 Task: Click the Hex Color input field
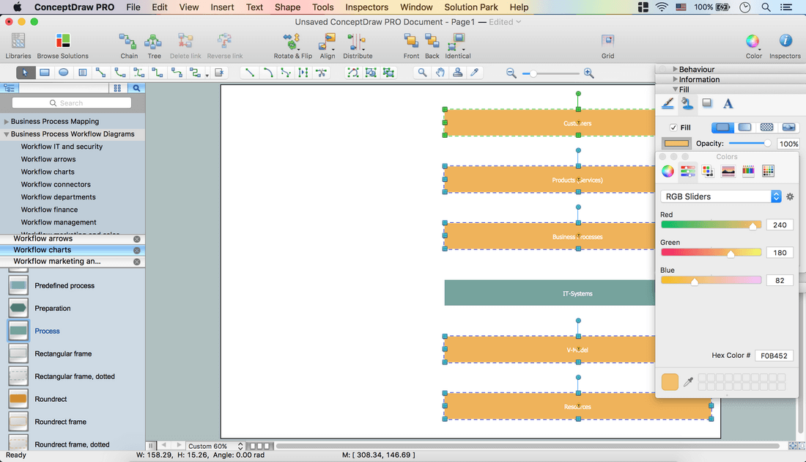coord(774,356)
